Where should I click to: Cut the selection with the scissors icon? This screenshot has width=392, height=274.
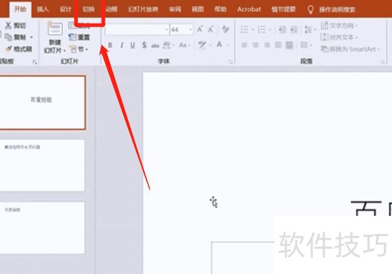tap(8, 25)
